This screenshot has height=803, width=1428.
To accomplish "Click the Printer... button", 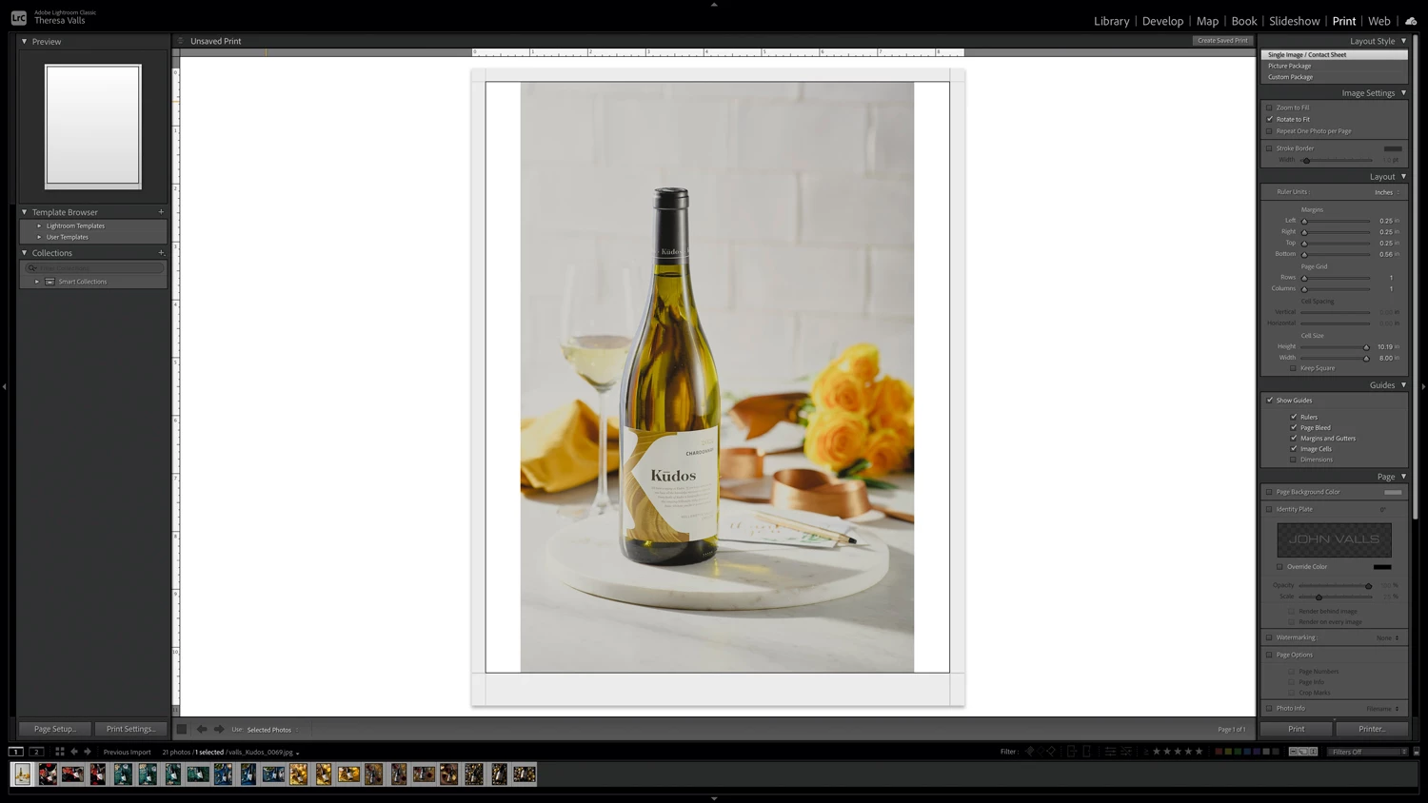I will (x=1372, y=729).
